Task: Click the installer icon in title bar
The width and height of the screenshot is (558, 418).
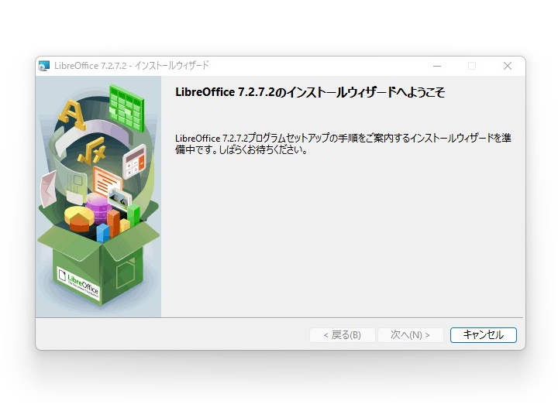Action: (x=44, y=66)
